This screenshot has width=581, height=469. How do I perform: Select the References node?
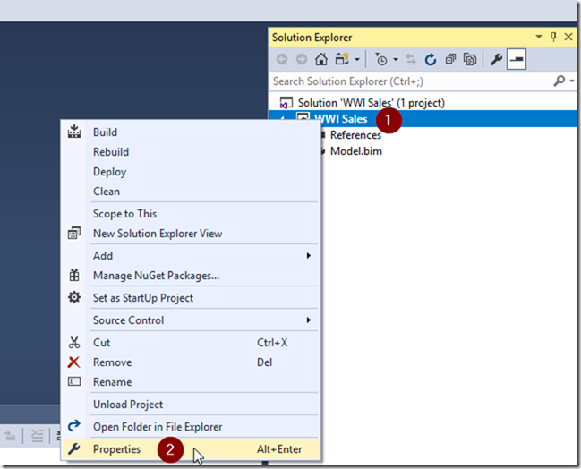(x=355, y=135)
